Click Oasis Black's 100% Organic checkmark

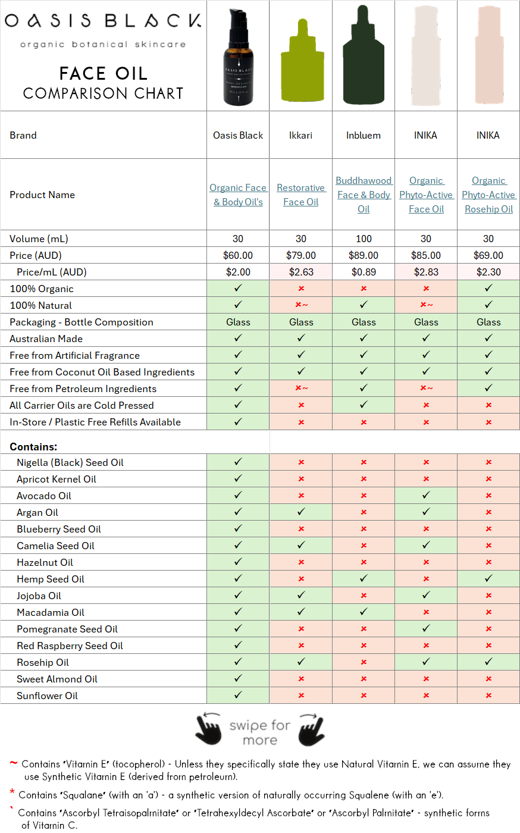pyautogui.click(x=238, y=288)
